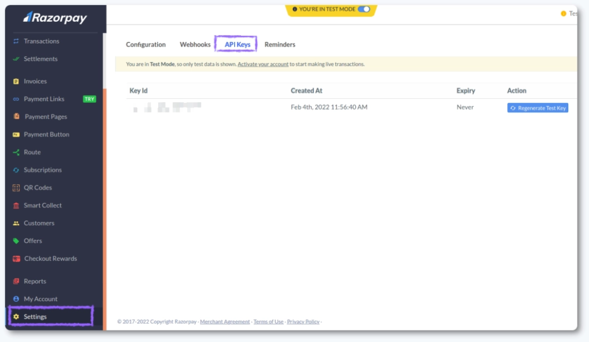589x342 pixels.
Task: Toggle the Test Mode switch off
Action: 364,9
